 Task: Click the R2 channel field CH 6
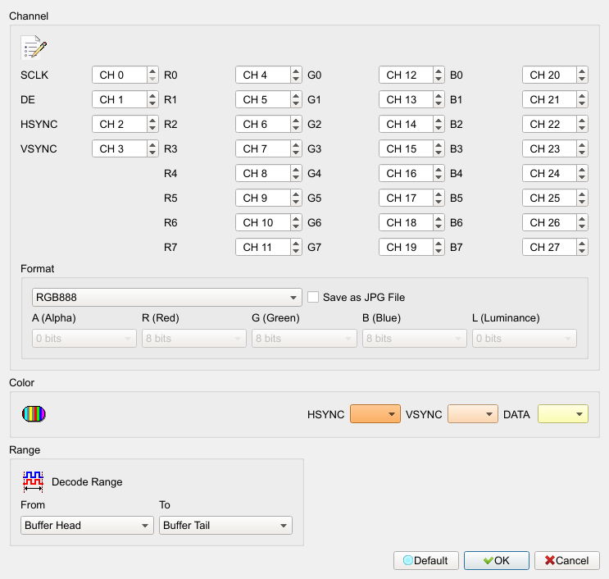(x=263, y=125)
